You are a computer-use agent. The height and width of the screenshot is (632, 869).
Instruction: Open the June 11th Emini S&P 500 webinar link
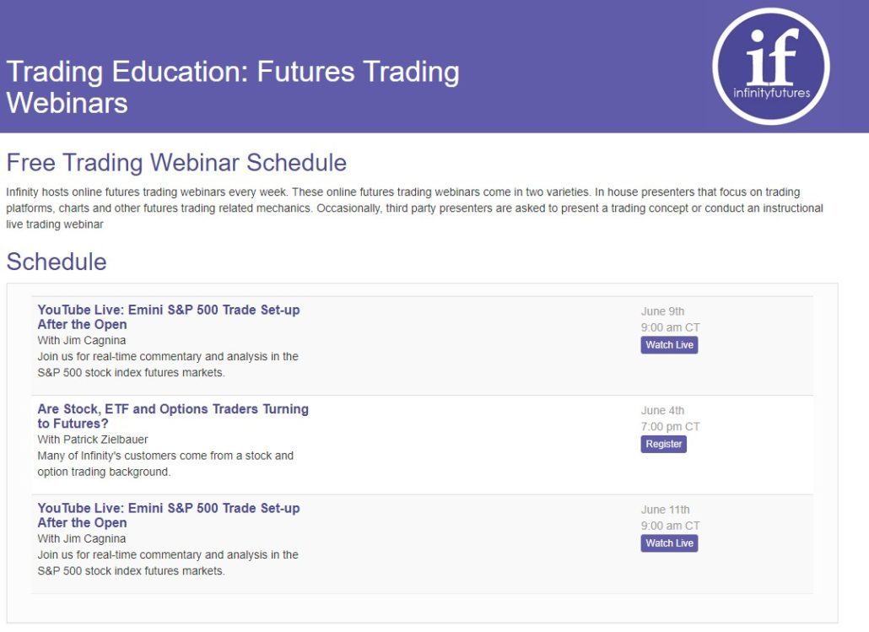click(168, 515)
